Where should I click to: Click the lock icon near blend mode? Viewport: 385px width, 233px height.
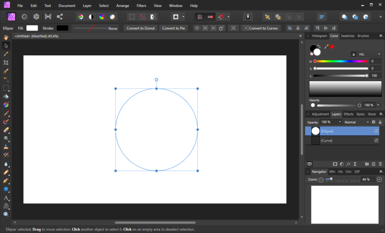coord(380,122)
